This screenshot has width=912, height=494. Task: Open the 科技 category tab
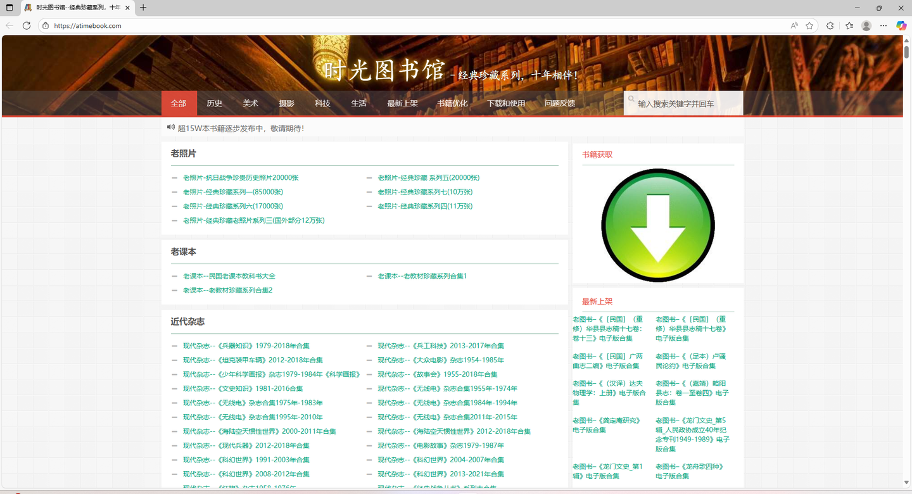(x=323, y=103)
